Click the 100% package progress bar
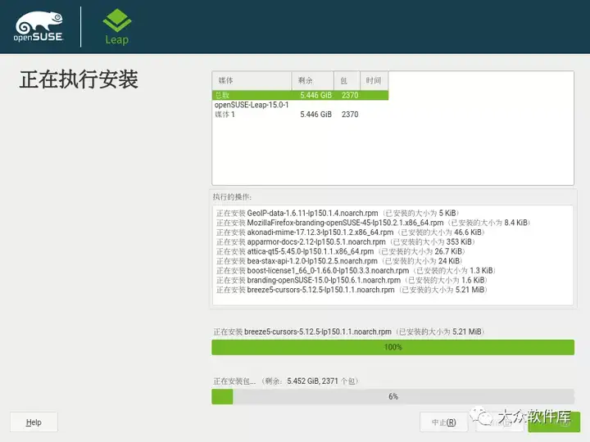 [393, 347]
